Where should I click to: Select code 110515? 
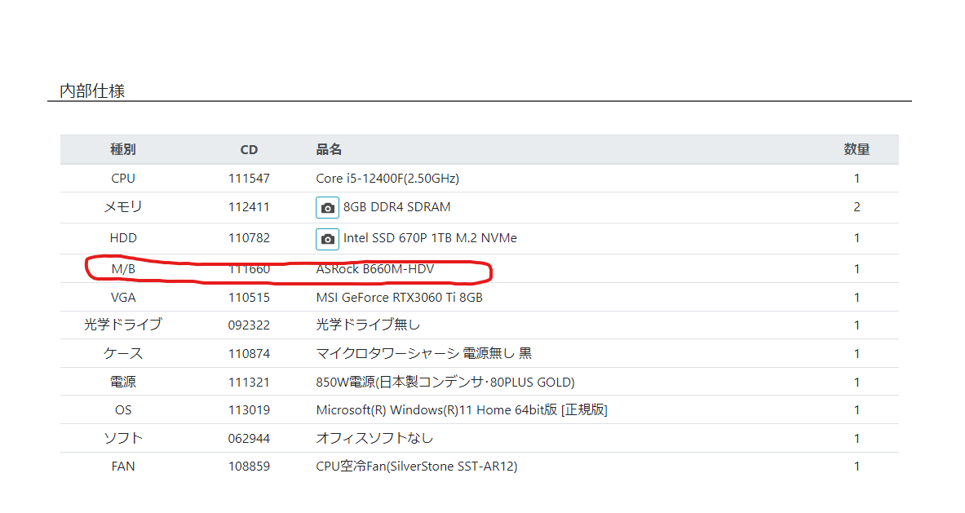[x=249, y=298]
